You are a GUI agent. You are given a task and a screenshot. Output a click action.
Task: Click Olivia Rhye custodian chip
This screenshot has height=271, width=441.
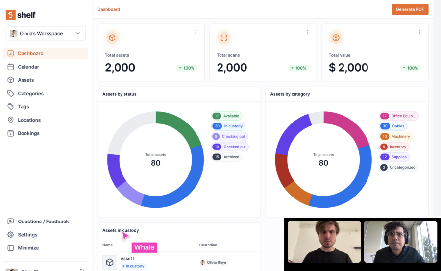click(x=214, y=262)
